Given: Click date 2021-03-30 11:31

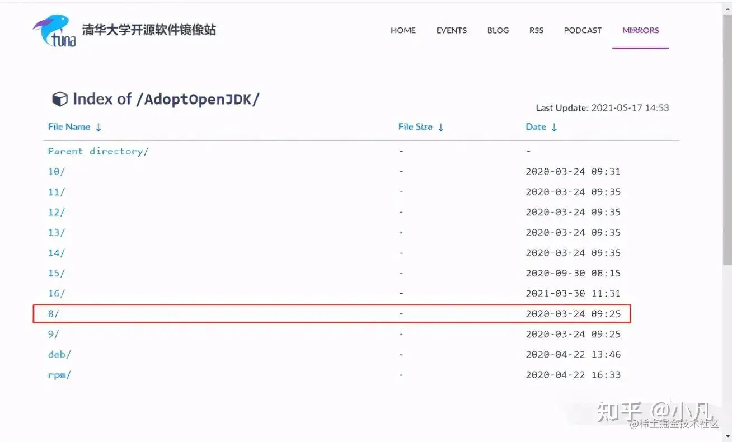Looking at the screenshot, I should 573,293.
